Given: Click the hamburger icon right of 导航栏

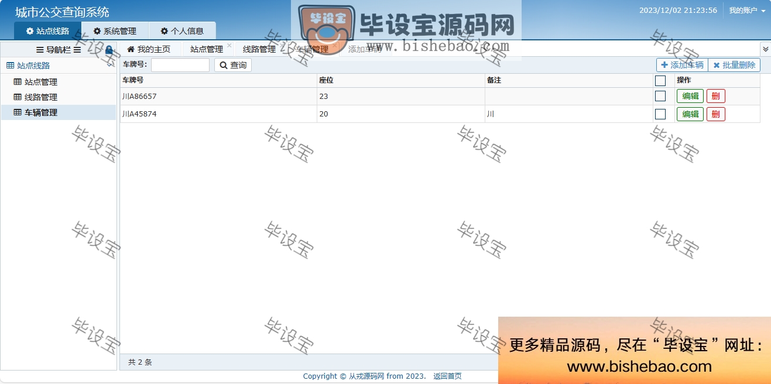Looking at the screenshot, I should pos(77,50).
